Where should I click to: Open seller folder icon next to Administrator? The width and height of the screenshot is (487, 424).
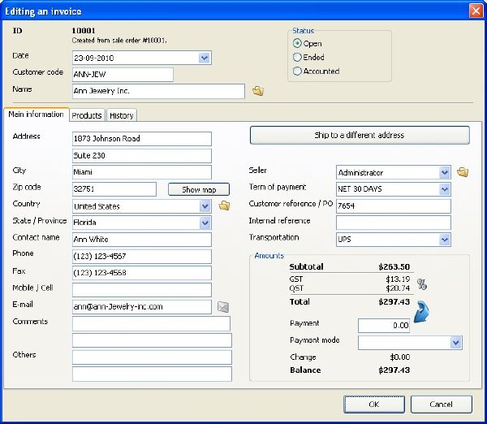(x=463, y=172)
